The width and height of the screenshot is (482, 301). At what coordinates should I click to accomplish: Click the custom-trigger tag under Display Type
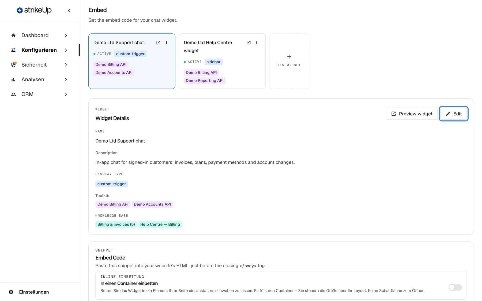point(111,184)
